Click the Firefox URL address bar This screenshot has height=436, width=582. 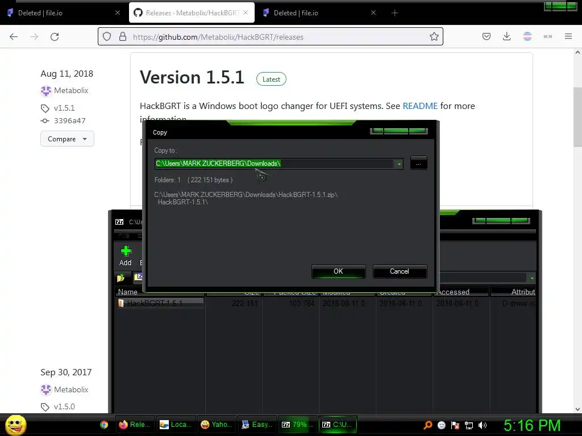(270, 37)
